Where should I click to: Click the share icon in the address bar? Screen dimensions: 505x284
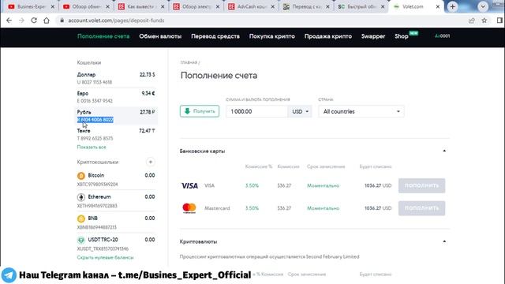click(x=472, y=21)
